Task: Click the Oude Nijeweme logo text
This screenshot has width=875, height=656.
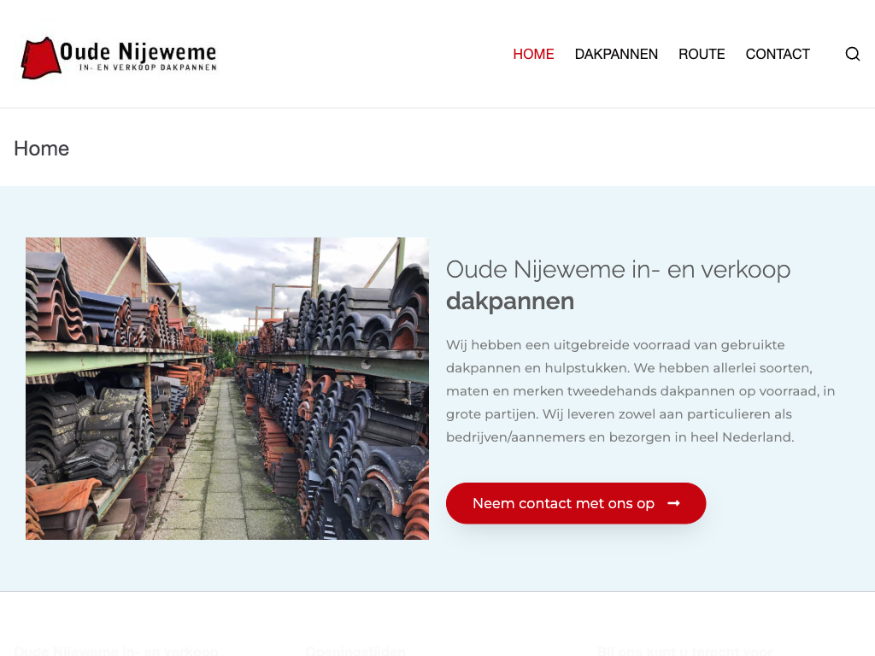Action: 138,50
